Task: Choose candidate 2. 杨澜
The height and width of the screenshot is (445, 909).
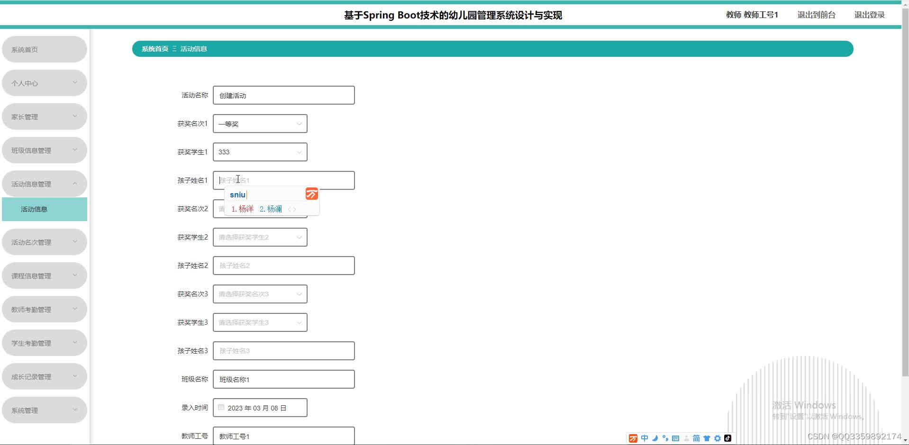Action: (x=271, y=209)
